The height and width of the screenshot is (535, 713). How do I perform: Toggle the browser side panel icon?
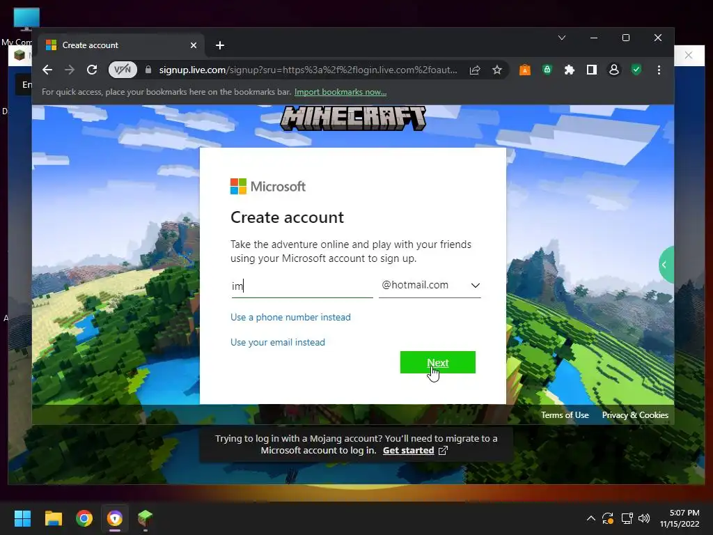pos(592,70)
